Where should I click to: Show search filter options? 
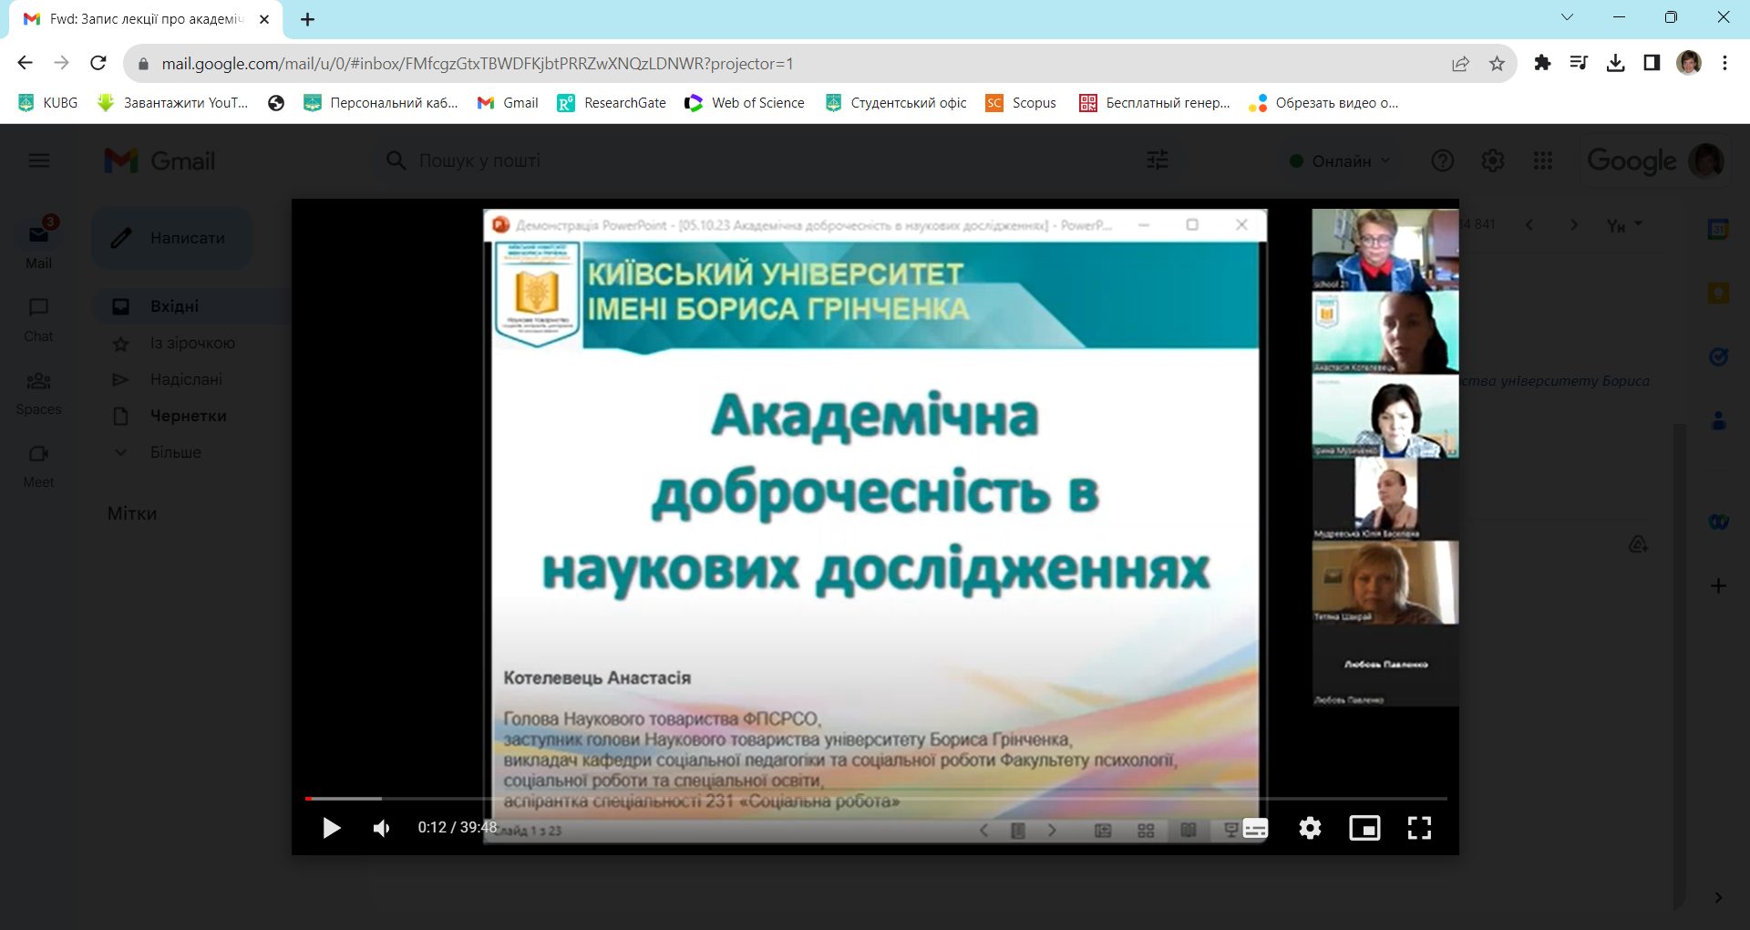click(x=1158, y=161)
